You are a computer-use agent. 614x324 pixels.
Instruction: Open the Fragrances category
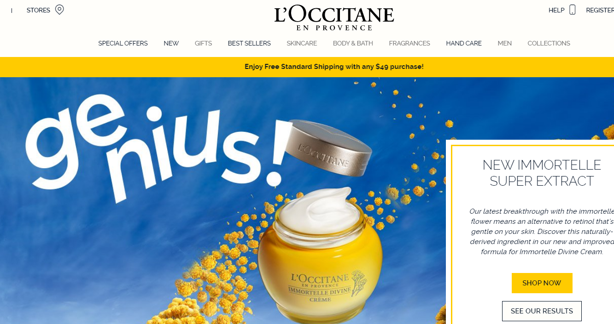[x=409, y=43]
